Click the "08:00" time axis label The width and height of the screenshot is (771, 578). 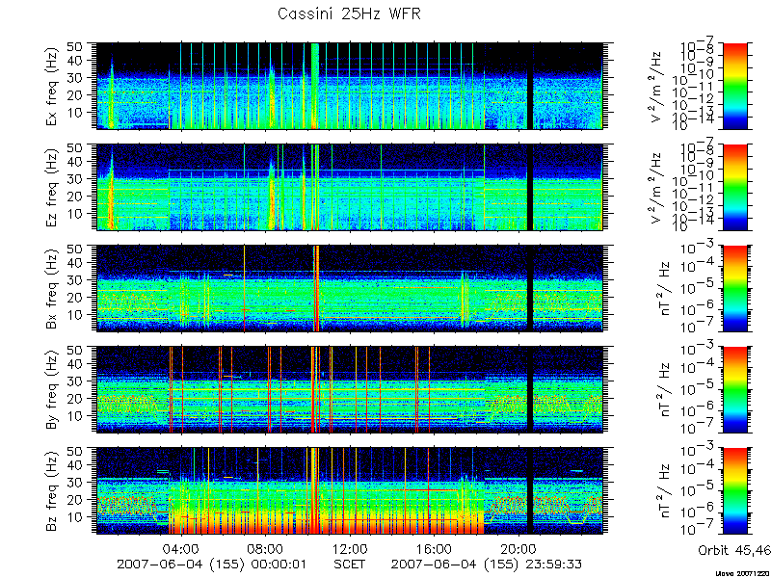click(266, 548)
